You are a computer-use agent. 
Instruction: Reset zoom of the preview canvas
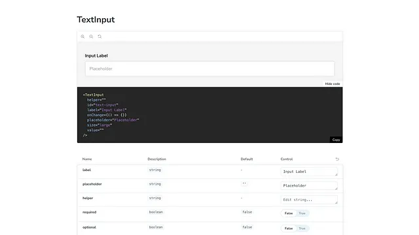coord(100,37)
